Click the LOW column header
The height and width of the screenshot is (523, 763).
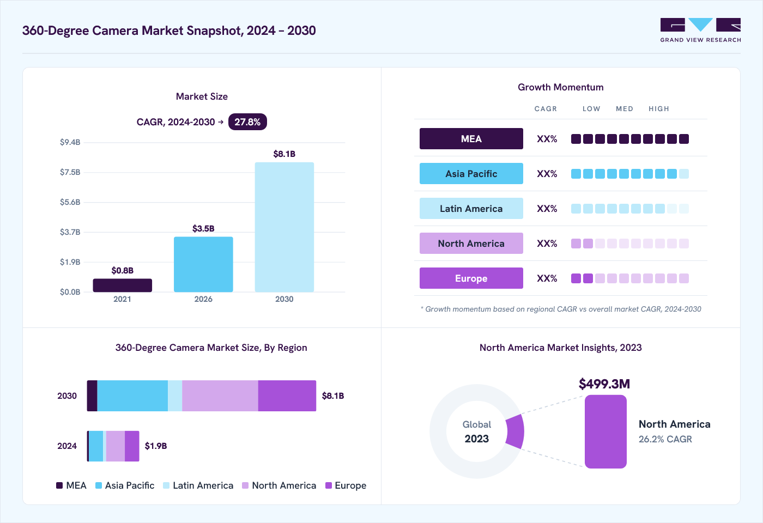pyautogui.click(x=591, y=109)
